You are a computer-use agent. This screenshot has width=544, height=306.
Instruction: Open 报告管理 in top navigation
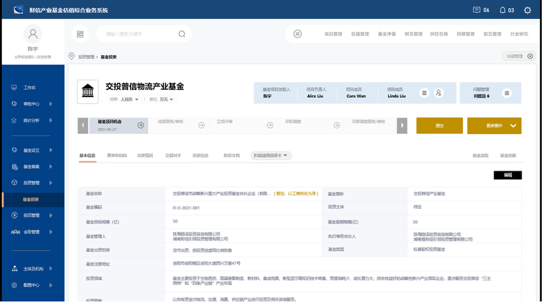(492, 34)
